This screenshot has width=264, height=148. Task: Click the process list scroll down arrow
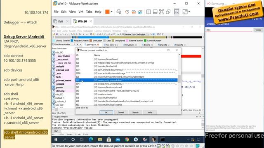tap(179, 104)
